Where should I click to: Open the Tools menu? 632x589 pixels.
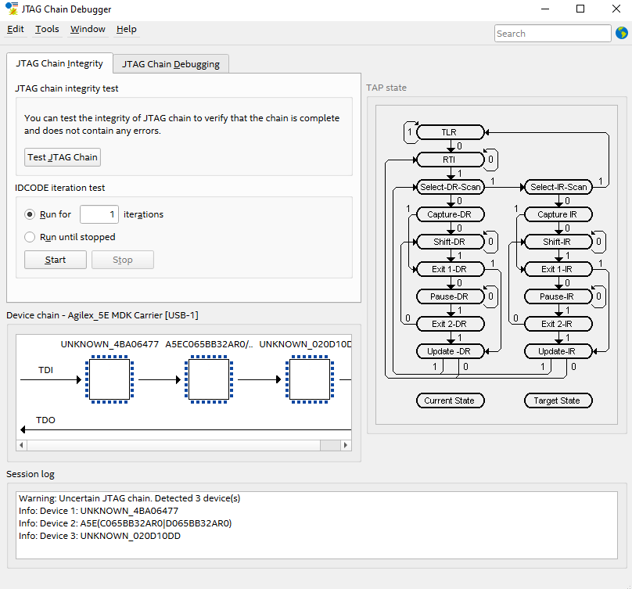[47, 29]
